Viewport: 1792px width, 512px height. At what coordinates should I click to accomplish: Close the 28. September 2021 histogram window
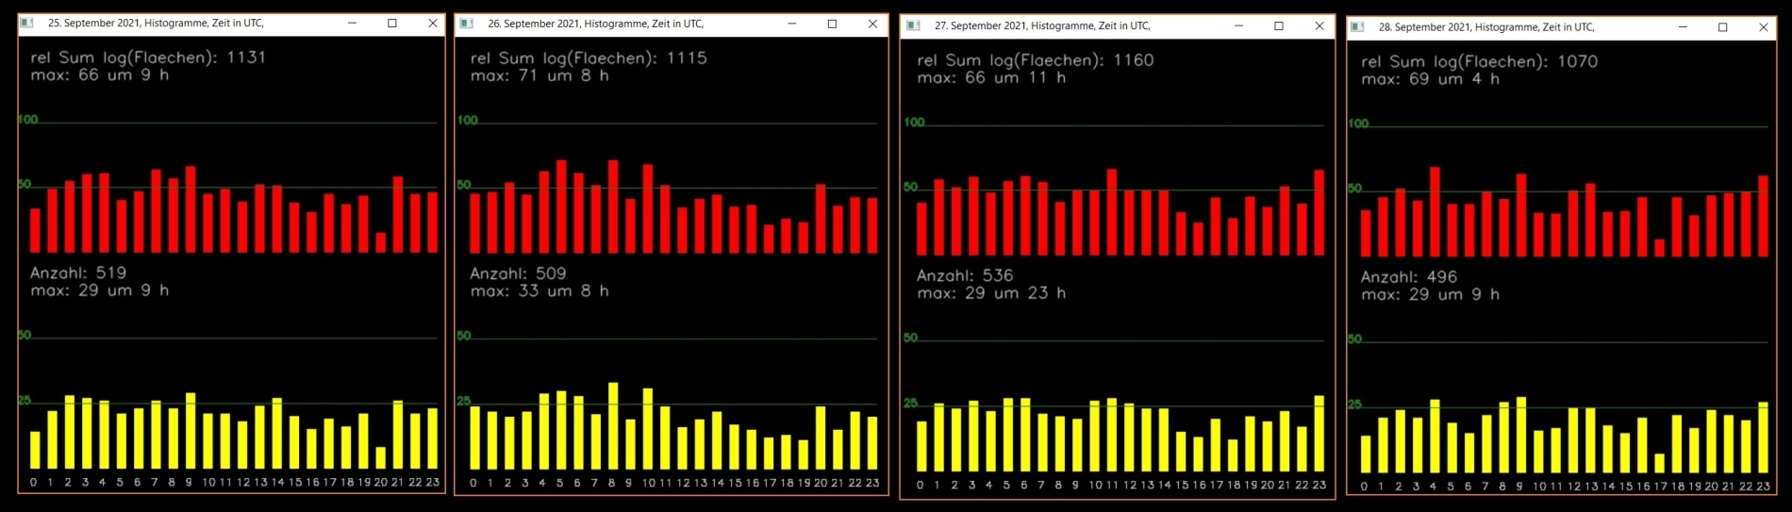pos(1764,27)
